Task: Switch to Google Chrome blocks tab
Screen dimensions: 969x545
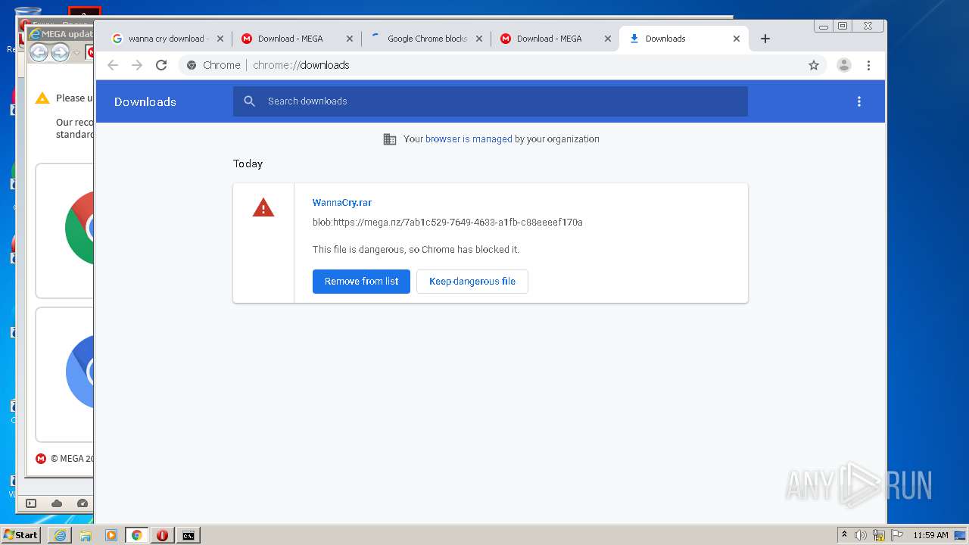Action: tap(425, 39)
